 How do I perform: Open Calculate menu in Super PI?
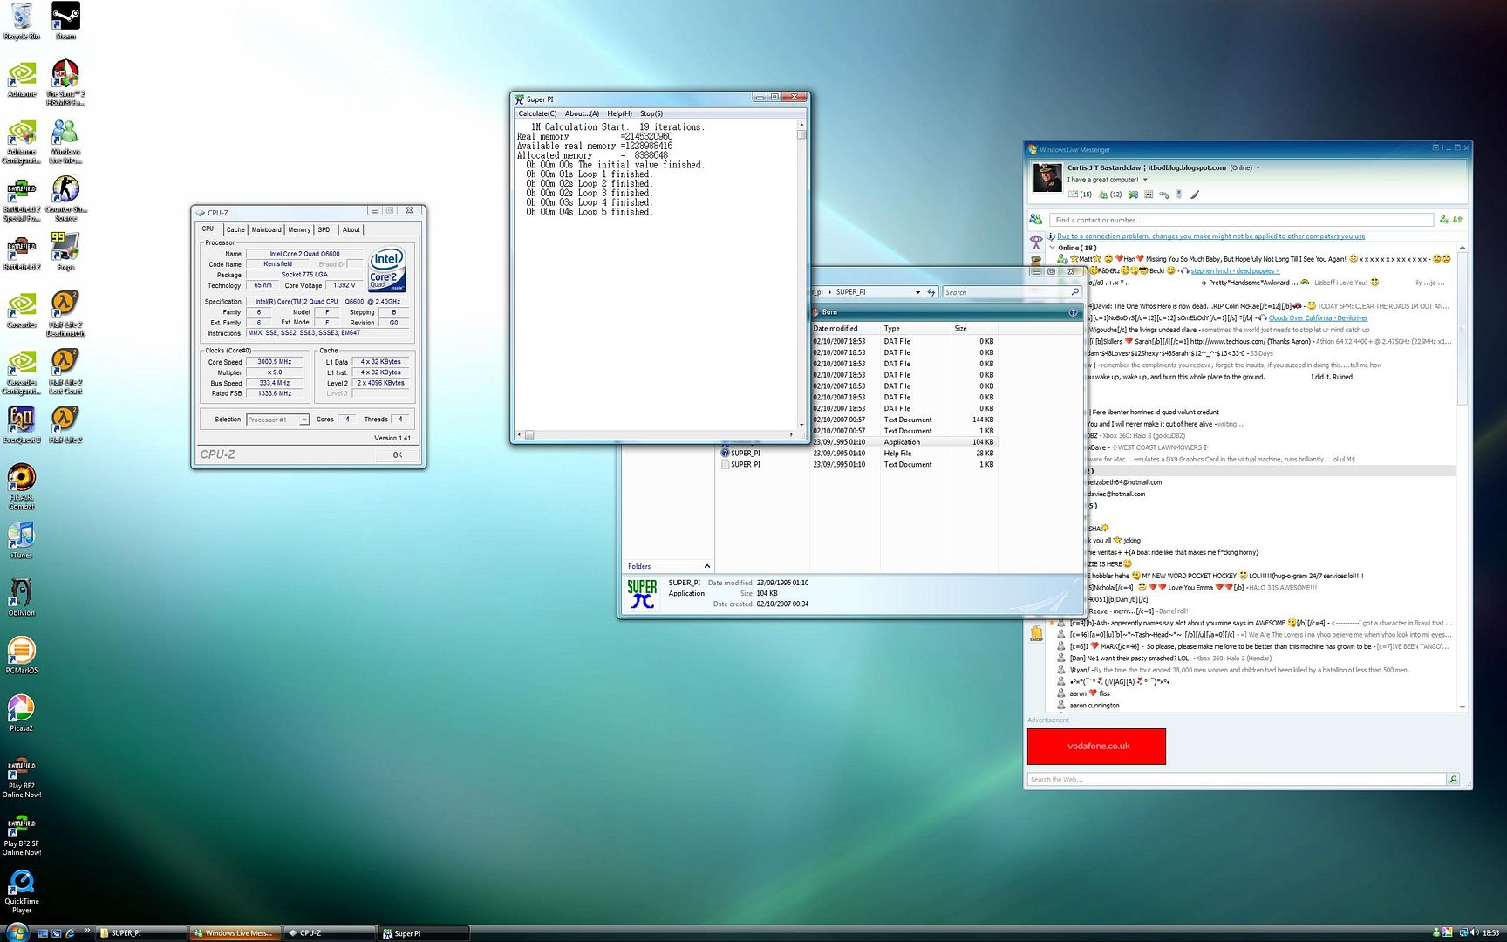click(x=537, y=113)
